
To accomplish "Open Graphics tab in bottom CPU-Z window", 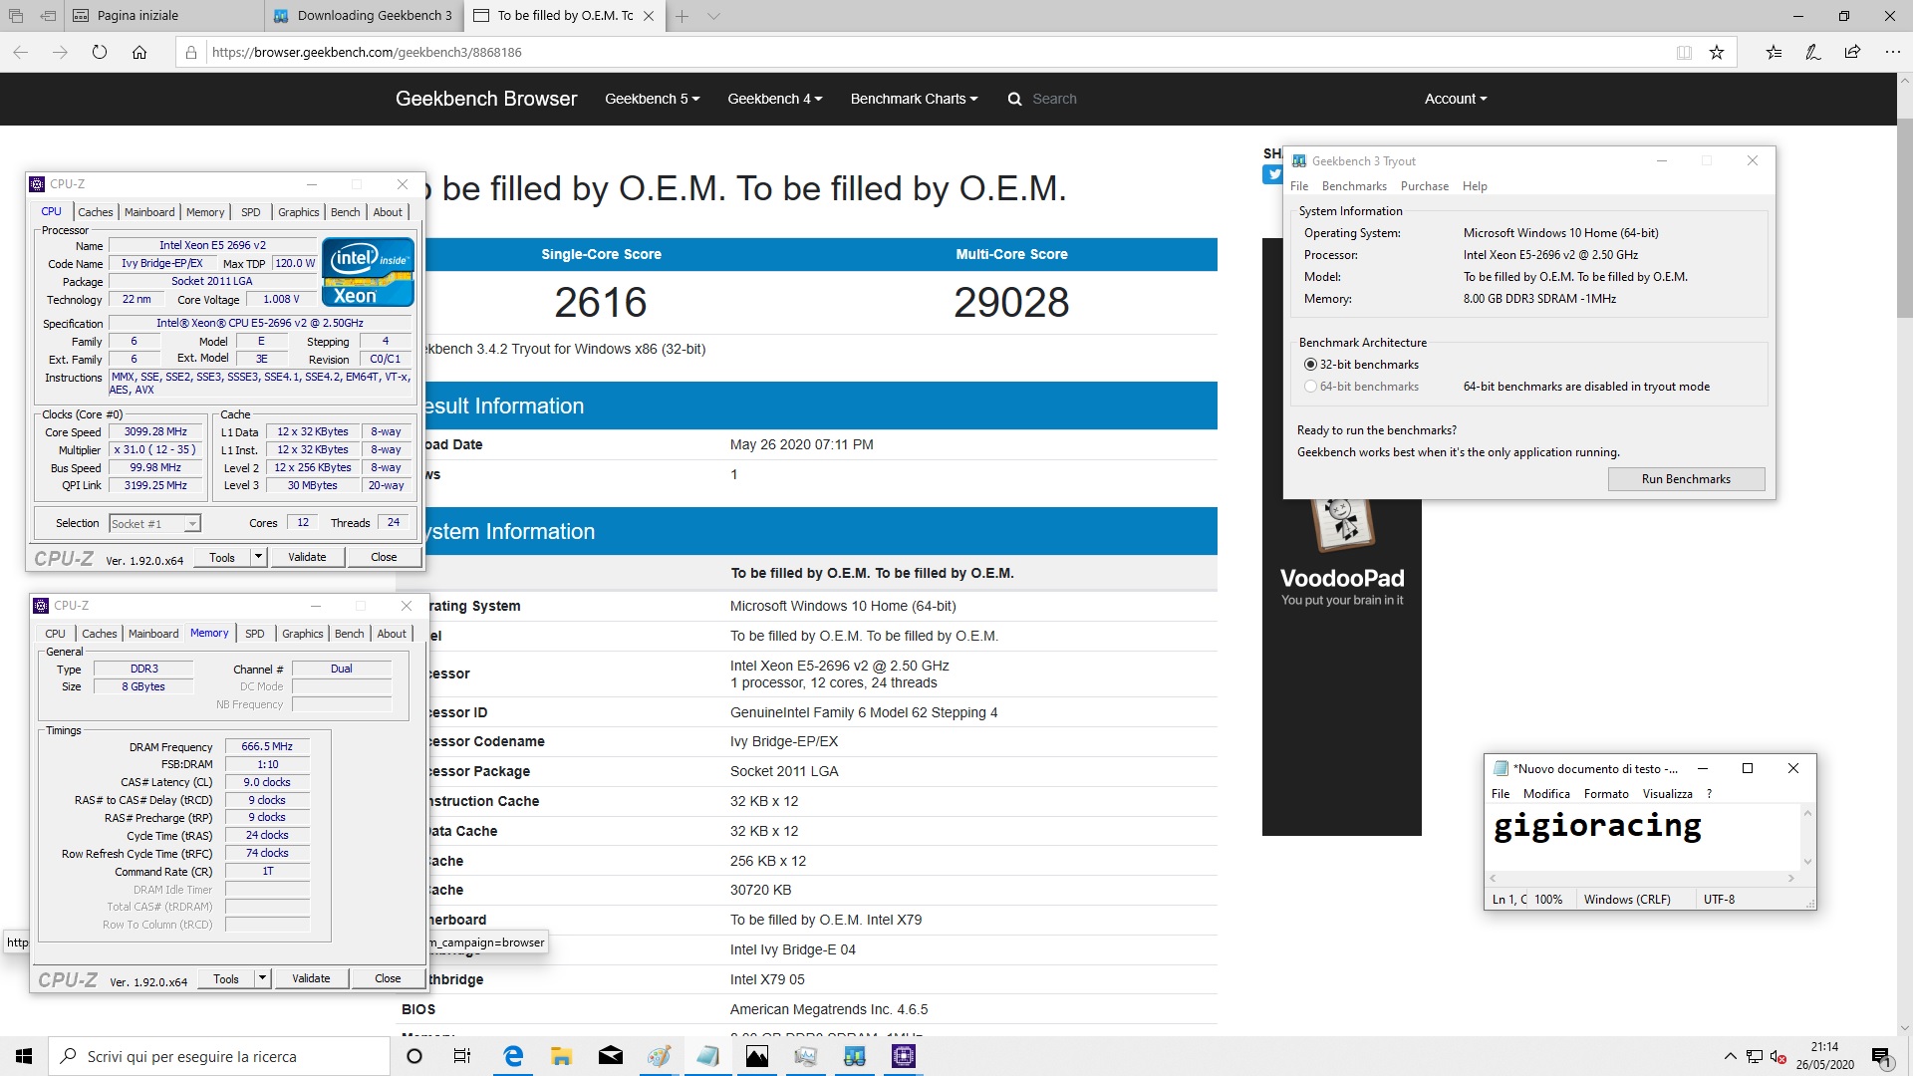I will click(303, 634).
